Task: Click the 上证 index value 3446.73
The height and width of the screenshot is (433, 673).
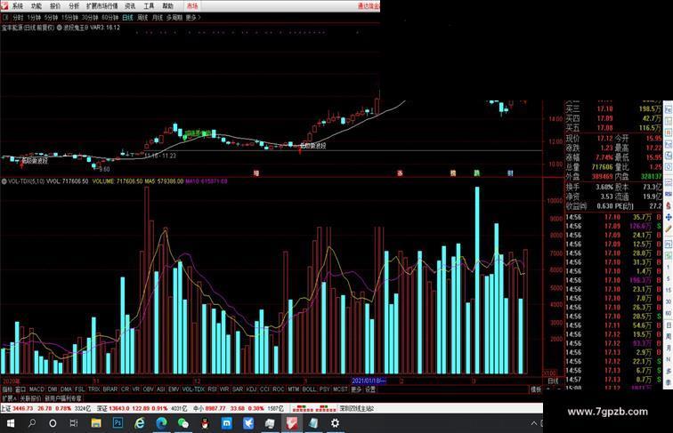Action: pyautogui.click(x=23, y=409)
